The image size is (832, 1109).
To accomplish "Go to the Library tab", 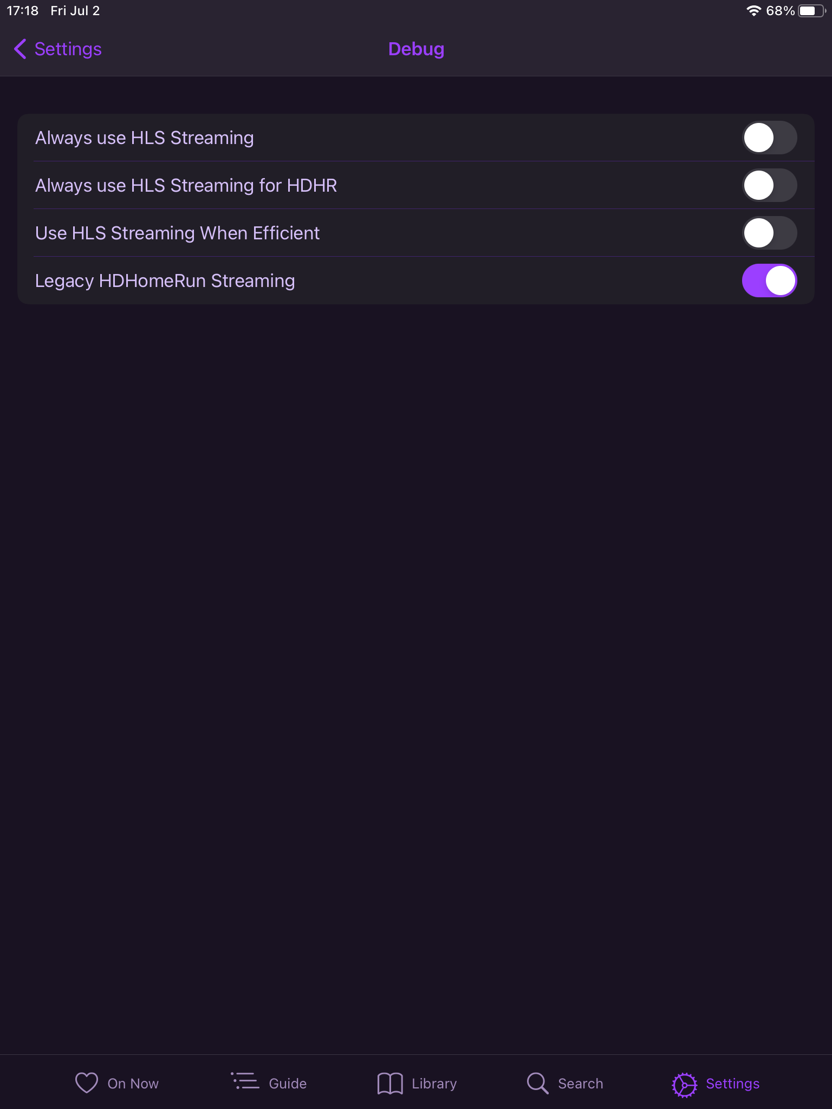I will [x=434, y=1084].
